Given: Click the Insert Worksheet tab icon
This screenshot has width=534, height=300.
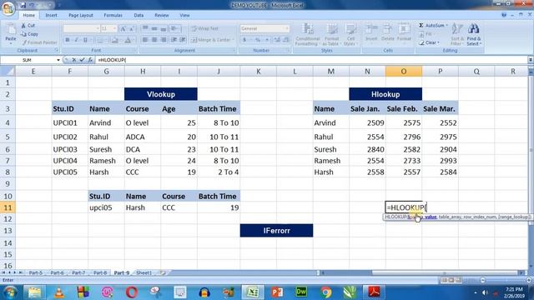Looking at the screenshot, I should point(163,272).
